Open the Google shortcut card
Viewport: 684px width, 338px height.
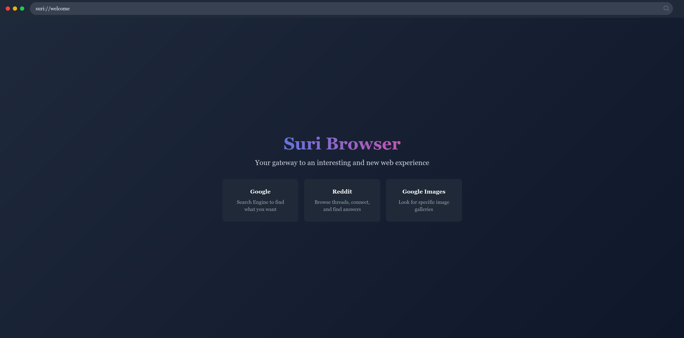tap(260, 200)
